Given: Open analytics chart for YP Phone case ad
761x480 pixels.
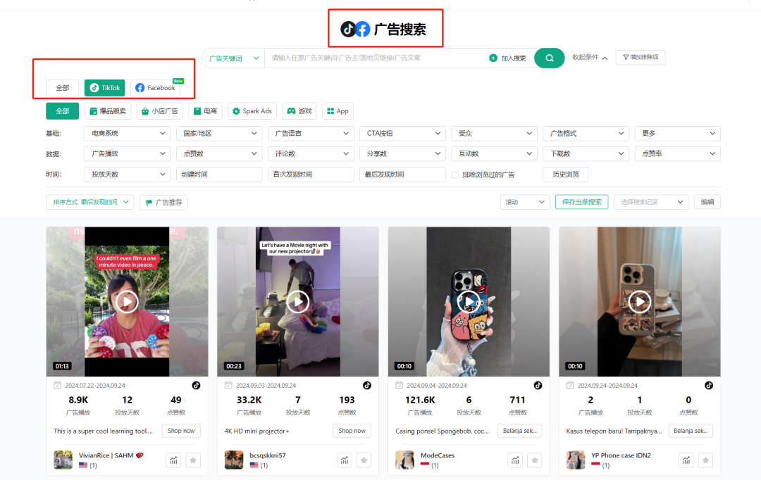Looking at the screenshot, I should tap(686, 460).
